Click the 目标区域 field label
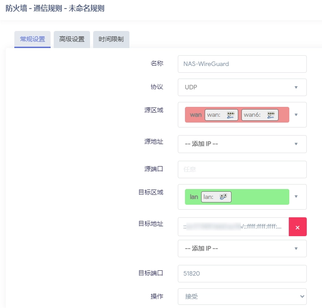Viewport: 322px width, 308px height. click(151, 192)
